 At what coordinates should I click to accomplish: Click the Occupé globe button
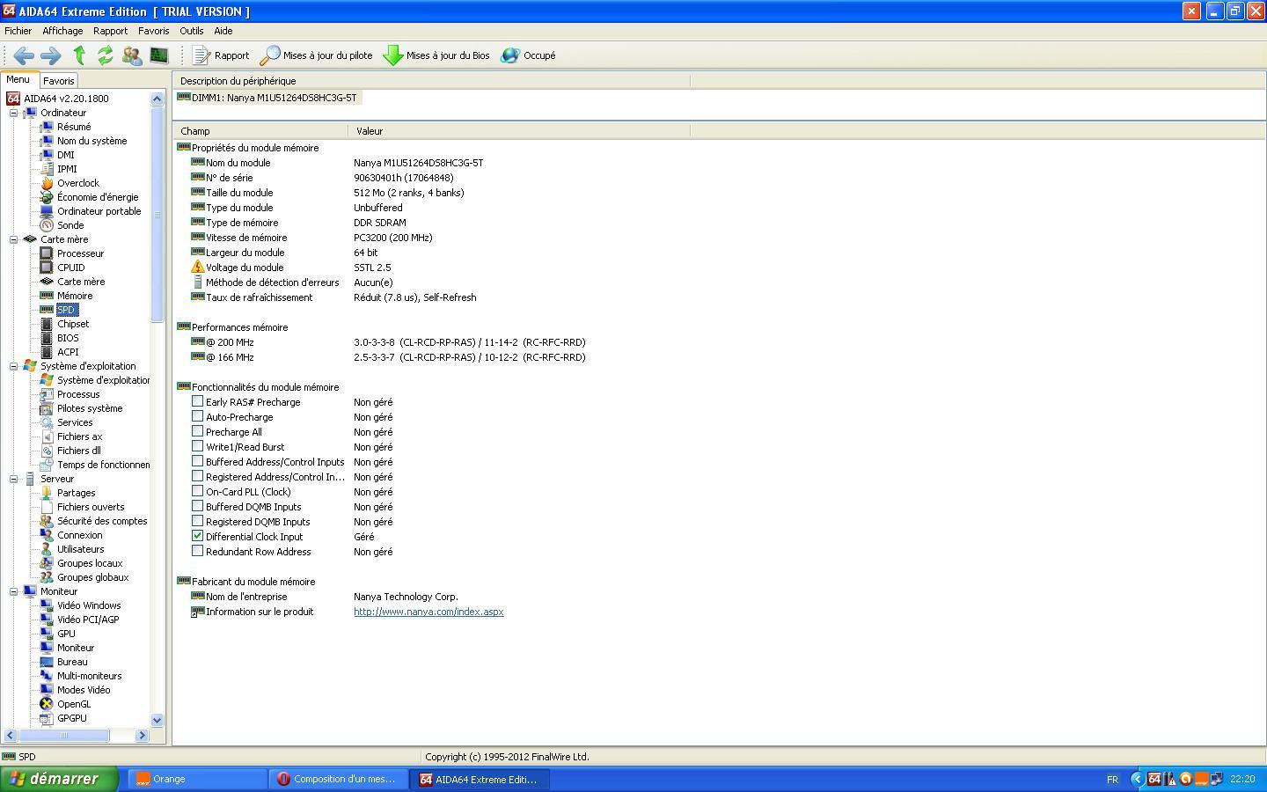529,55
